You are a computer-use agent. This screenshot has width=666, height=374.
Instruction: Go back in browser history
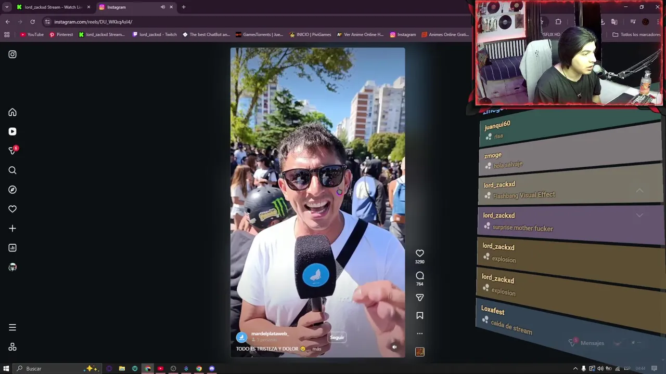click(x=7, y=22)
